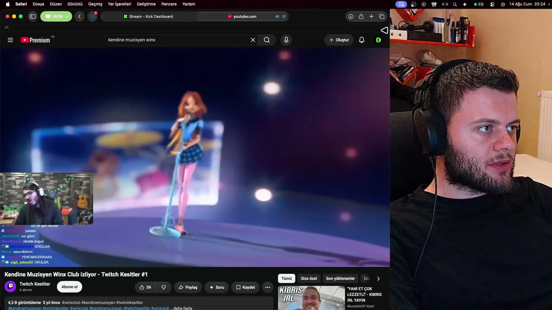Open the sparkle menu bar icon
Viewport: 552px width, 310px height.
coord(464,4)
